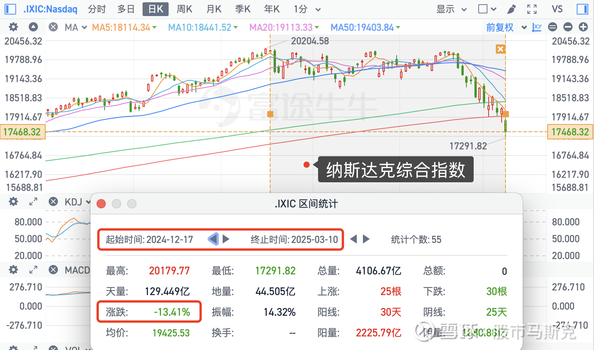Switch to the 周K weekly chart tab
Screen dimensions: 594x350
(x=184, y=9)
